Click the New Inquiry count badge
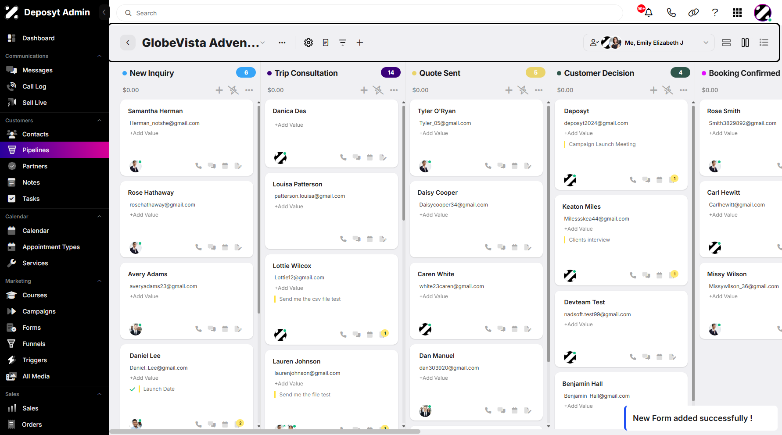This screenshot has width=782, height=435. click(246, 72)
